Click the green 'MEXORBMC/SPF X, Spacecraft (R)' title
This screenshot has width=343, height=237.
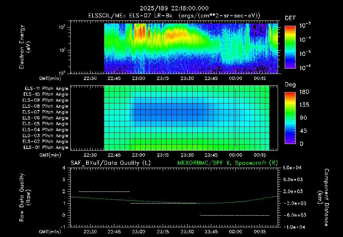coord(227,163)
